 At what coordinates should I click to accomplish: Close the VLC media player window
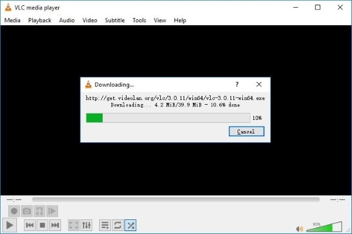click(x=340, y=8)
